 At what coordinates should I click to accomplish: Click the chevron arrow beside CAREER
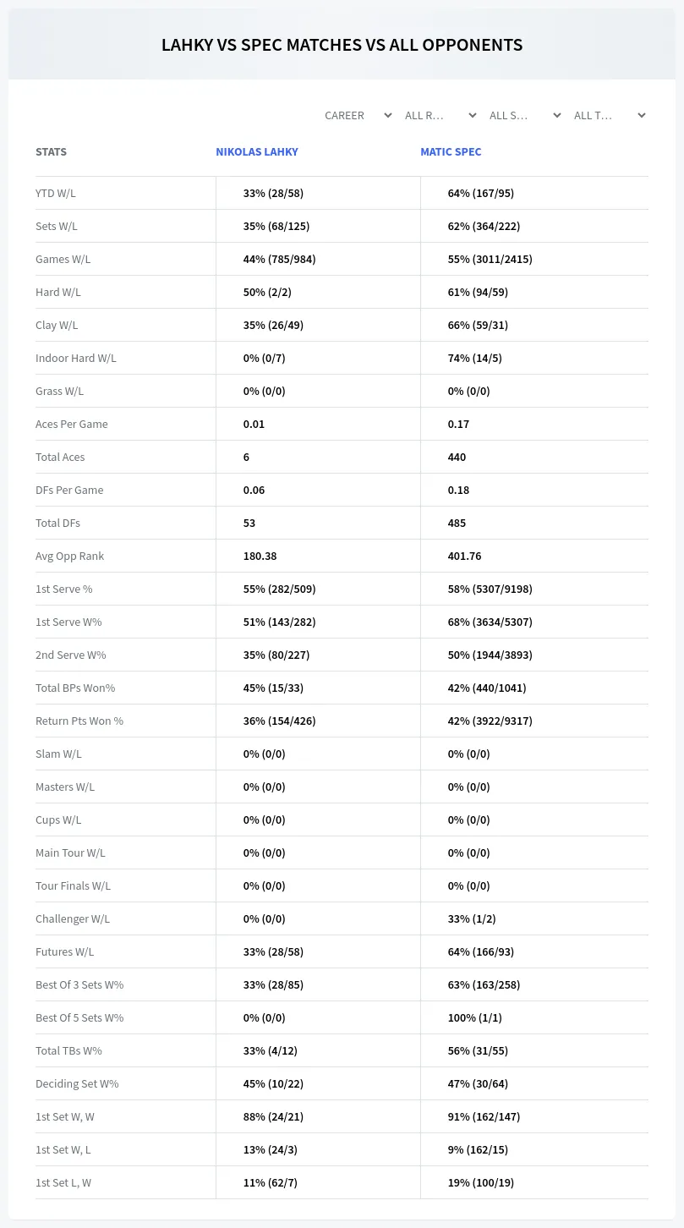388,116
